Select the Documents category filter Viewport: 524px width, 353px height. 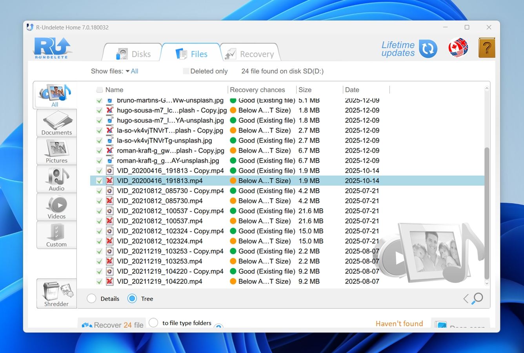pyautogui.click(x=56, y=123)
